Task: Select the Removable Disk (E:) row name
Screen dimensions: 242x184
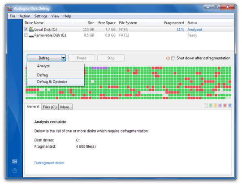Action: click(x=50, y=35)
